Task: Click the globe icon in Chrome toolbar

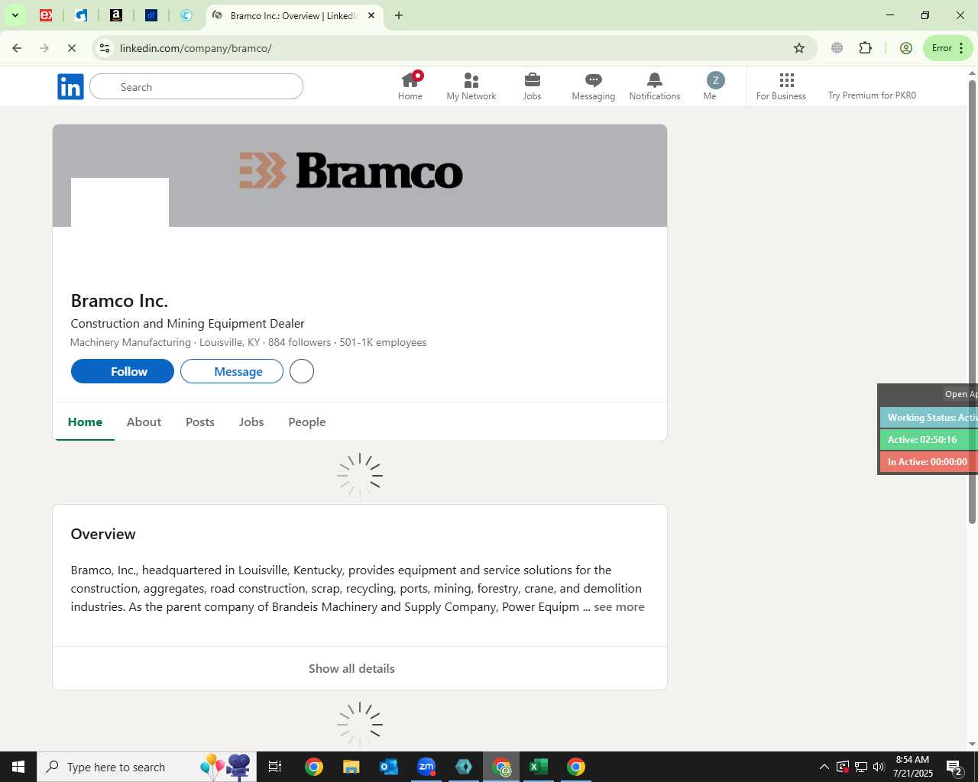Action: click(x=837, y=48)
